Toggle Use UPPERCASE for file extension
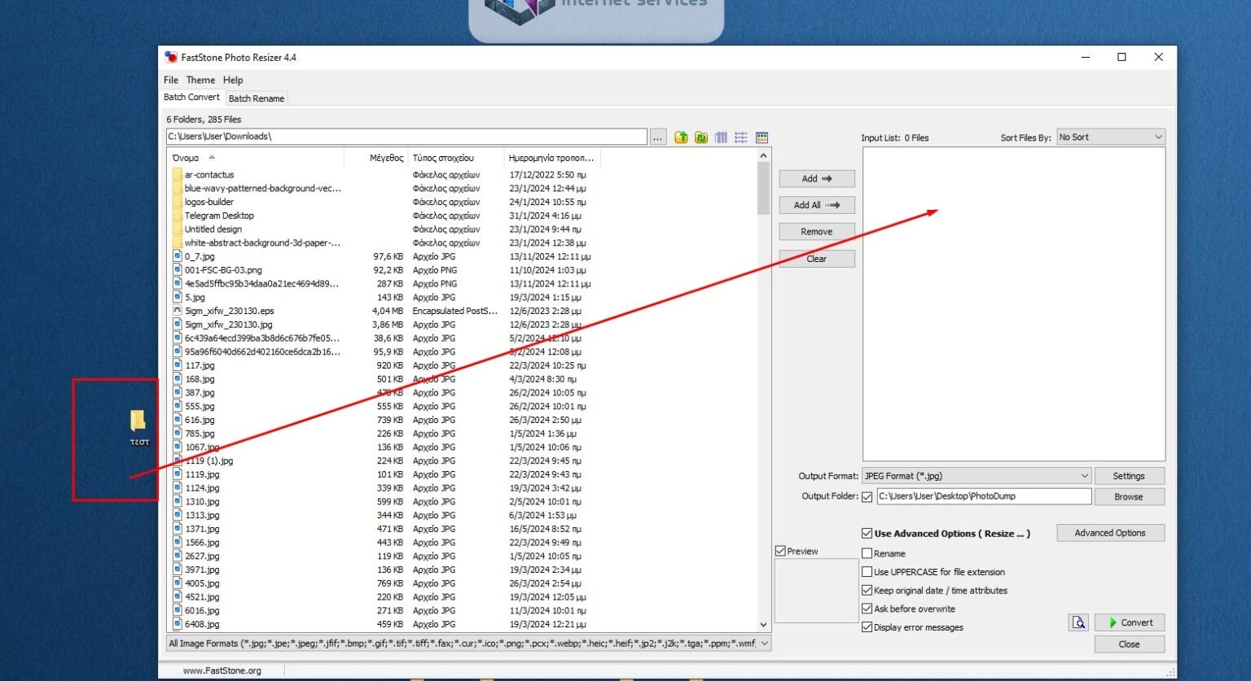This screenshot has width=1251, height=681. point(867,572)
